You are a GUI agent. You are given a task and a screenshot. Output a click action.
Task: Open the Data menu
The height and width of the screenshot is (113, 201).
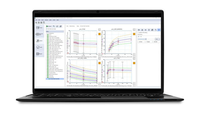(x=50, y=20)
